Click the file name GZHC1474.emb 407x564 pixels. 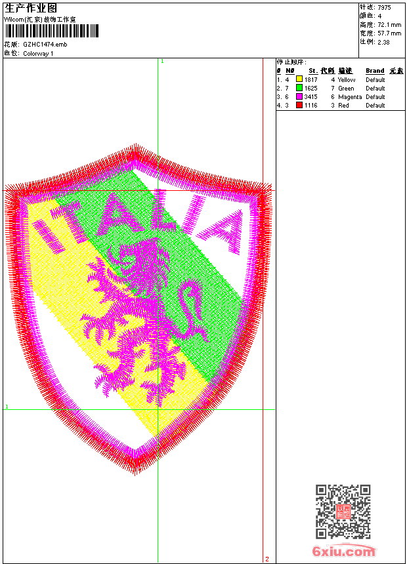point(45,44)
